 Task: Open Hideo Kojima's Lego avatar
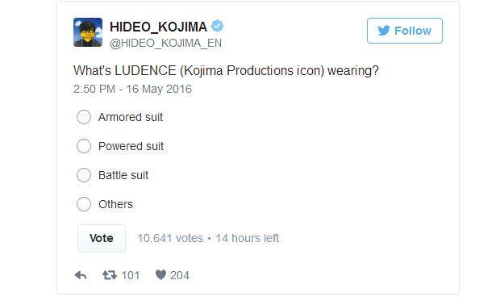click(88, 32)
